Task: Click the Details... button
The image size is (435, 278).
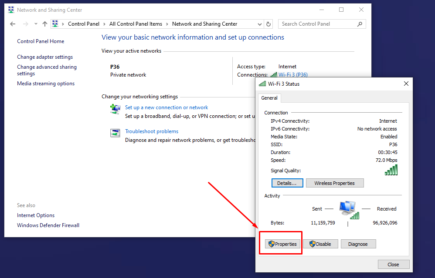Action: click(x=287, y=183)
